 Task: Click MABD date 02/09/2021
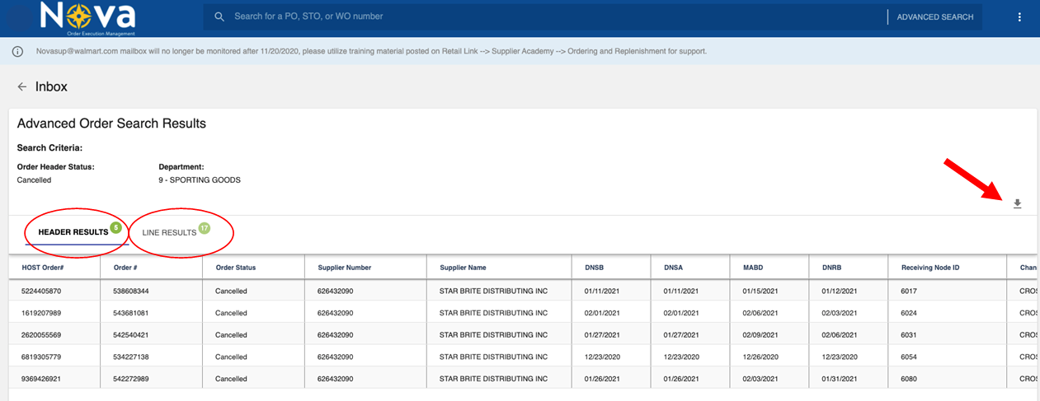[761, 335]
